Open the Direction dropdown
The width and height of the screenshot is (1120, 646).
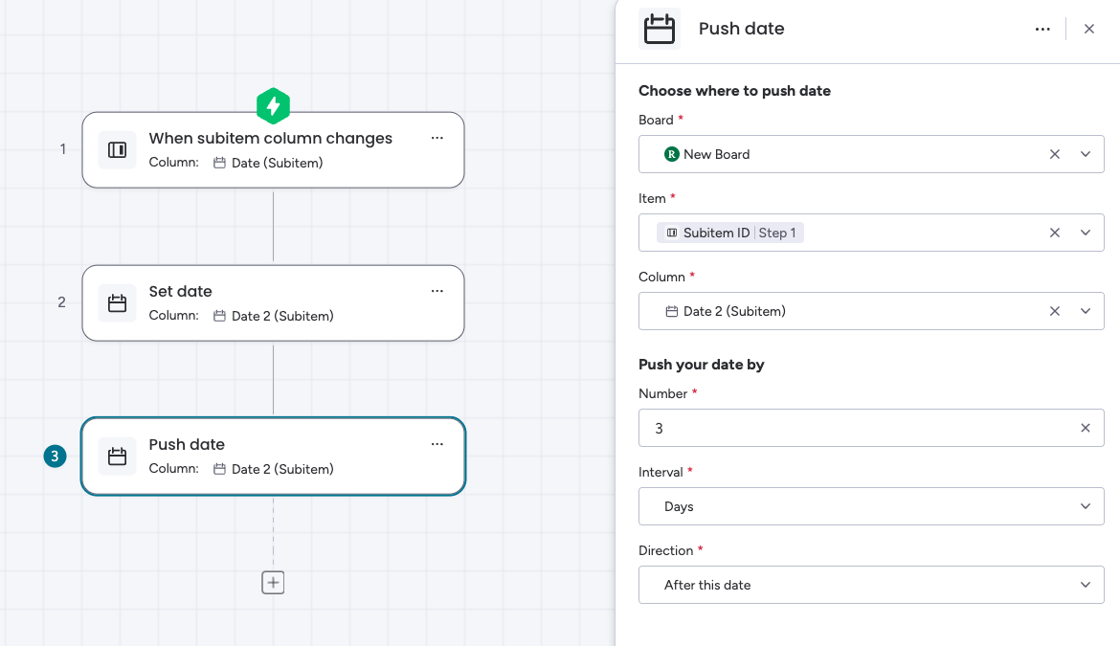(871, 585)
